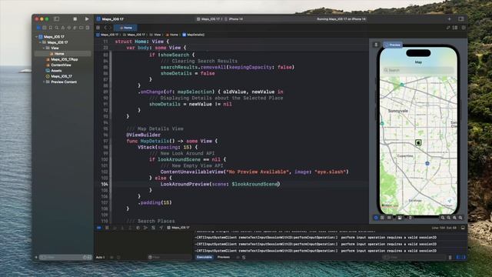
Task: Click the Run (play) button in toolbar
Action: (x=87, y=18)
